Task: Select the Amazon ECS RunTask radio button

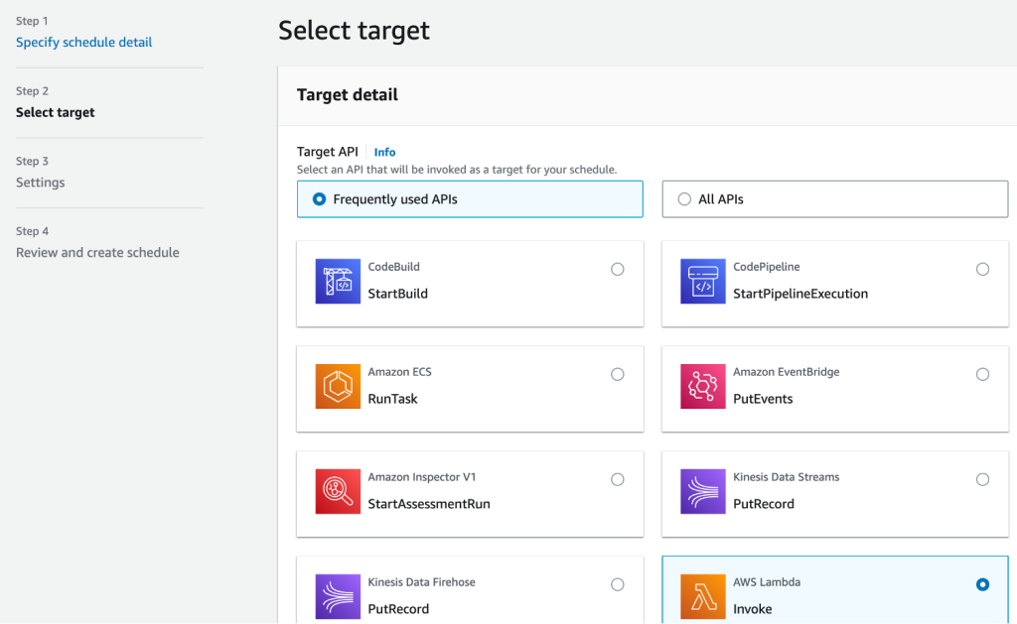Action: click(x=618, y=374)
